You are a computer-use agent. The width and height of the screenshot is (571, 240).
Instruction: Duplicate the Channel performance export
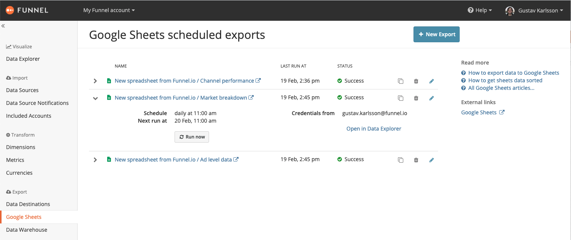(401, 81)
